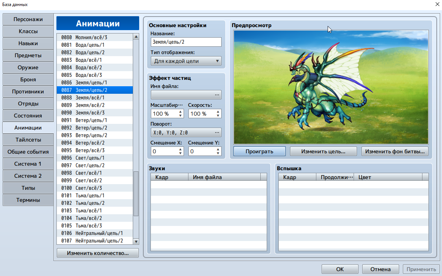Go to the Состояния tab

tap(28, 116)
